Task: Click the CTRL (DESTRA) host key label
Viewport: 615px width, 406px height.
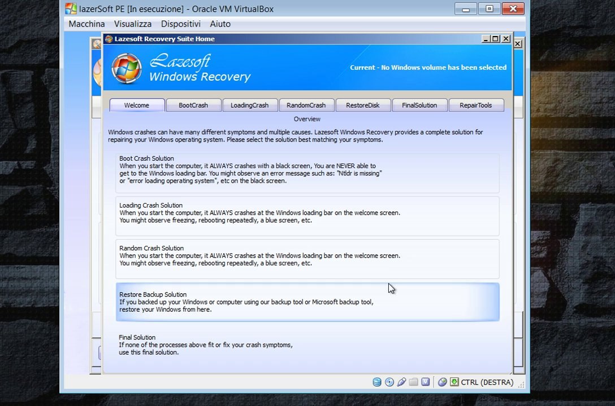Action: (487, 382)
